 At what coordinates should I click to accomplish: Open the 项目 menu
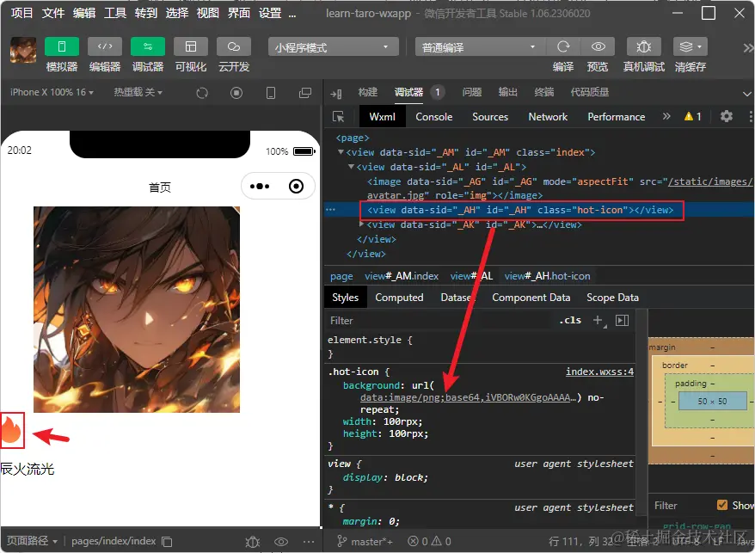click(x=21, y=13)
